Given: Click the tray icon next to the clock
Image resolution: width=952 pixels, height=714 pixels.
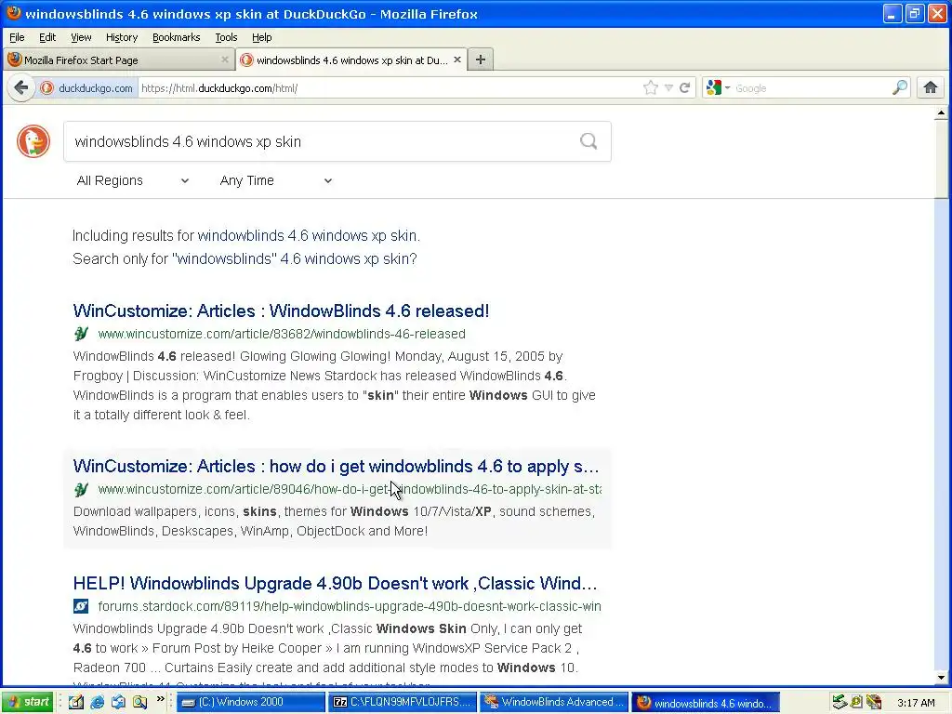Looking at the screenshot, I should tap(874, 703).
